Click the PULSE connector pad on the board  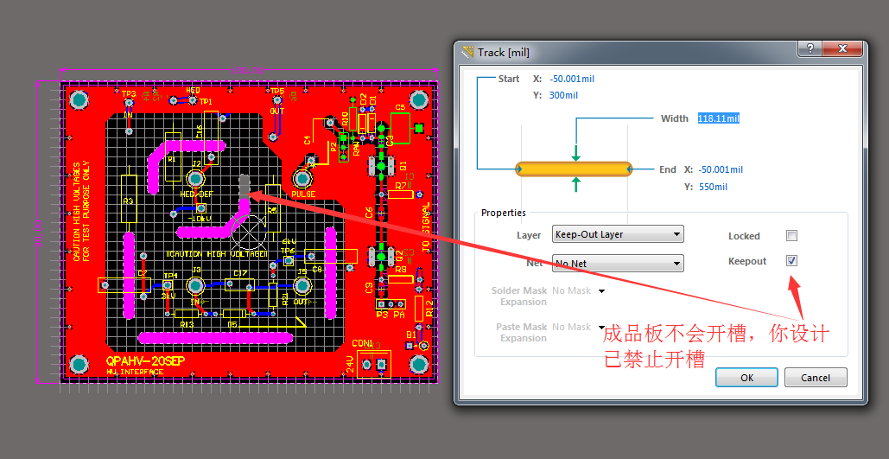click(302, 179)
